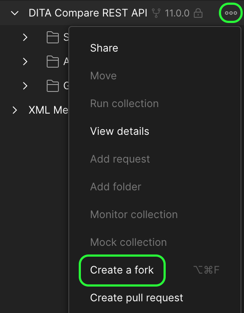Click the third folder icon in the tree

[x=53, y=86]
